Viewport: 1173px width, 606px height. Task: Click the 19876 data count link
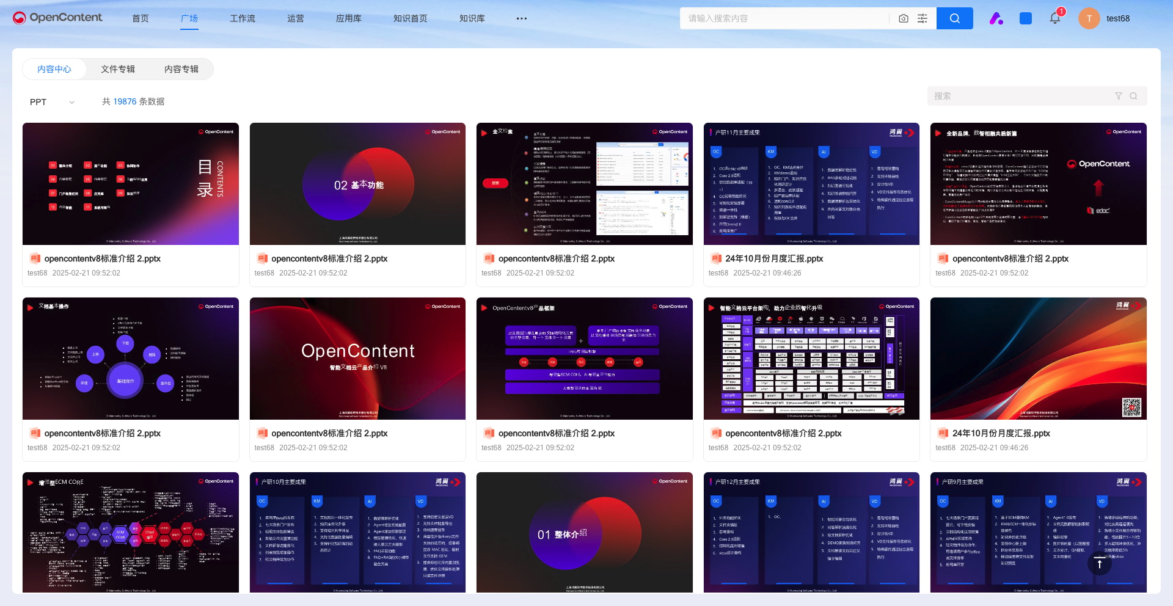tap(125, 101)
